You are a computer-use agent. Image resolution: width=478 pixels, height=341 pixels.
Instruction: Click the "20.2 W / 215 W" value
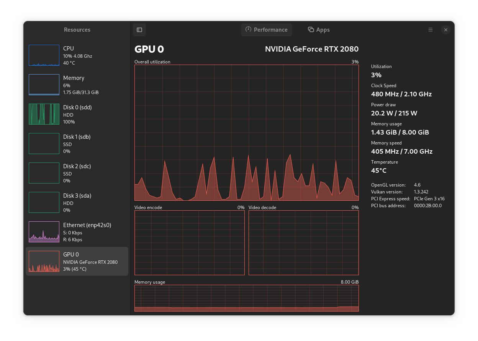pyautogui.click(x=394, y=113)
